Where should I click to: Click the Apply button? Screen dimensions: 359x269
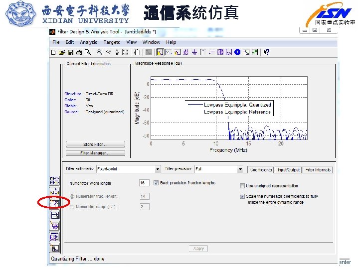coord(198,249)
